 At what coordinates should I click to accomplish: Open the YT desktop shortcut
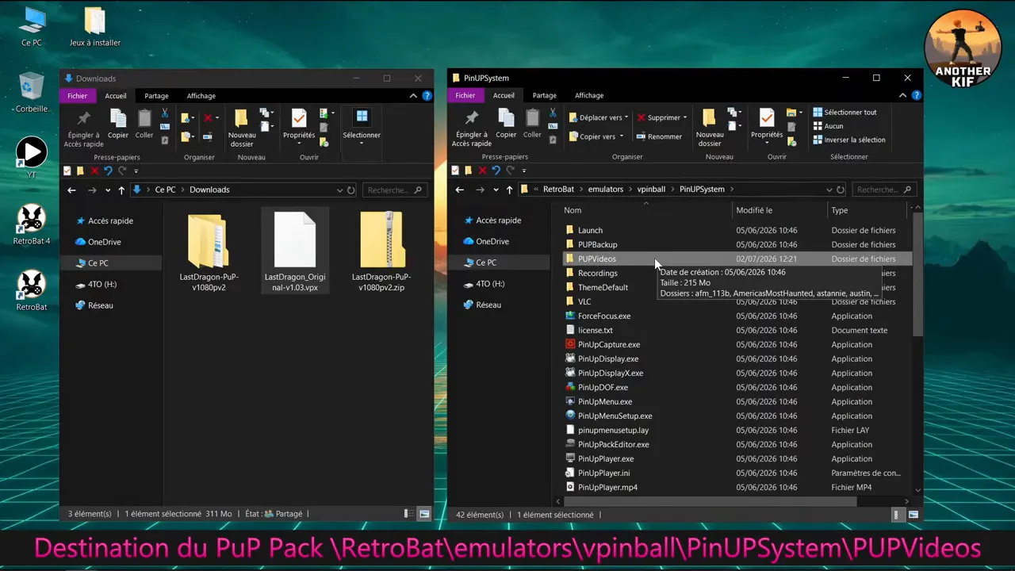tap(32, 158)
